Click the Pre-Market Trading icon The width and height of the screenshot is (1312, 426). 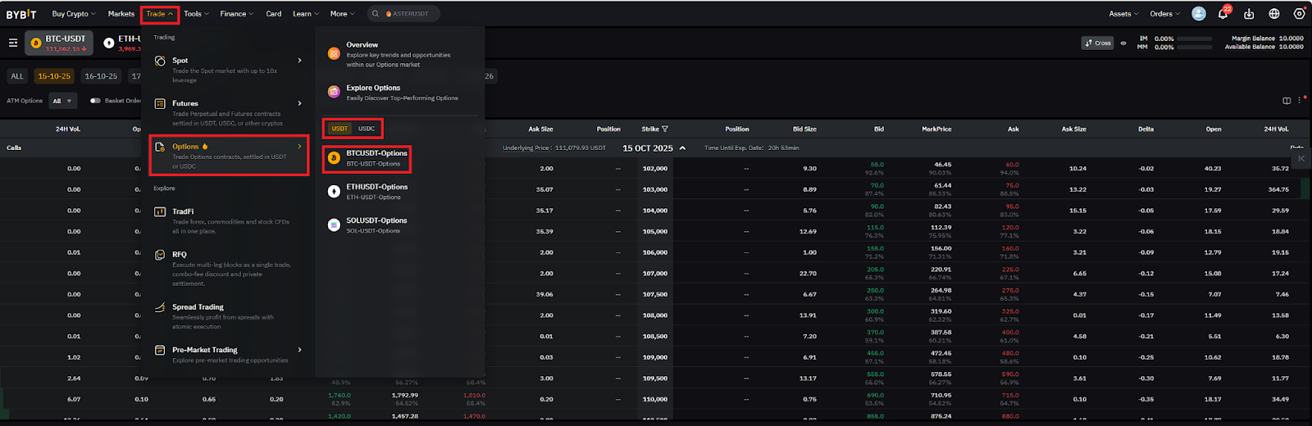(x=160, y=350)
